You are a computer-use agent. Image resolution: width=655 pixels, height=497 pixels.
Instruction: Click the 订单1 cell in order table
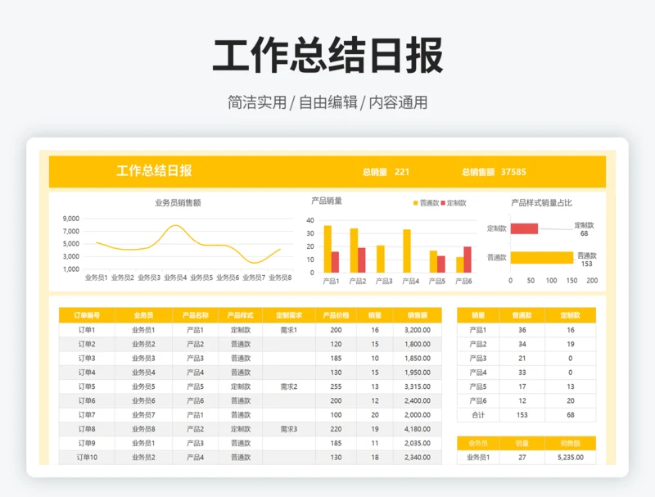(x=87, y=330)
